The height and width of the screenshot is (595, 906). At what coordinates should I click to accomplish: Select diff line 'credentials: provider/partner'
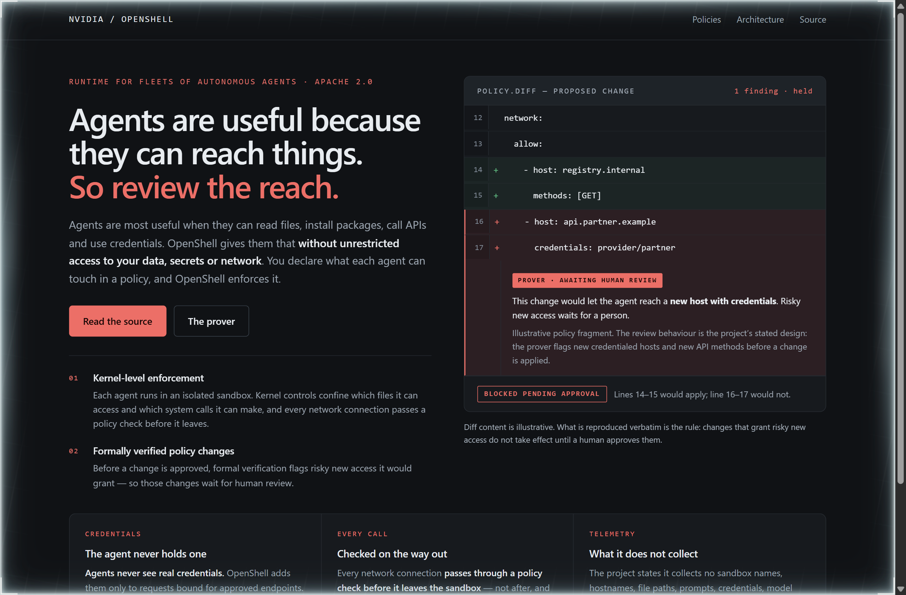click(x=645, y=248)
